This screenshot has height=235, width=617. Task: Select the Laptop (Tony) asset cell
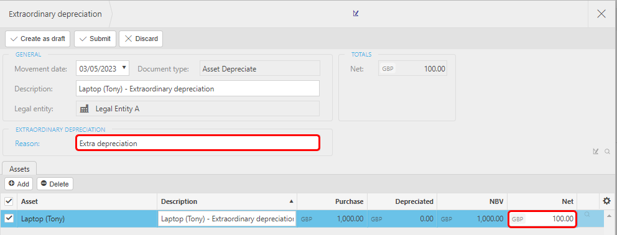coord(87,218)
